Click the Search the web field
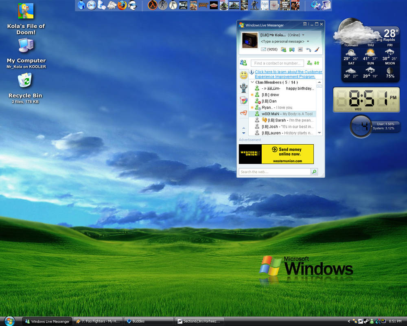The image size is (407, 326). (275, 172)
